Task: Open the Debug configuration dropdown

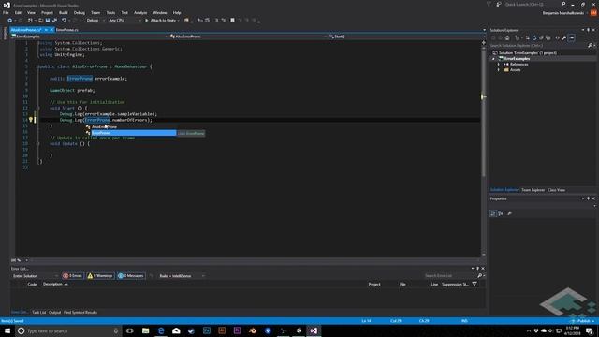Action: tap(95, 21)
